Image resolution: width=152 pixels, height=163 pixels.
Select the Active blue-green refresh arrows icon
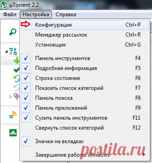point(17,79)
